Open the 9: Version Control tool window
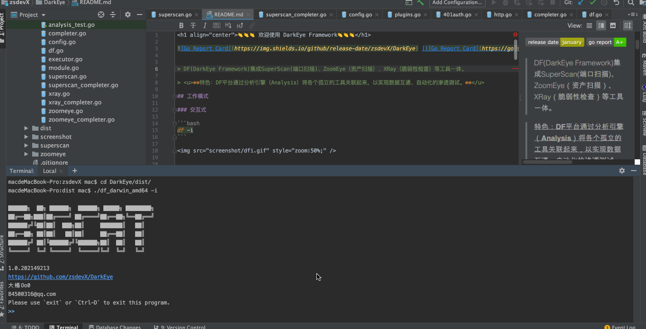The image size is (646, 329). [x=180, y=327]
